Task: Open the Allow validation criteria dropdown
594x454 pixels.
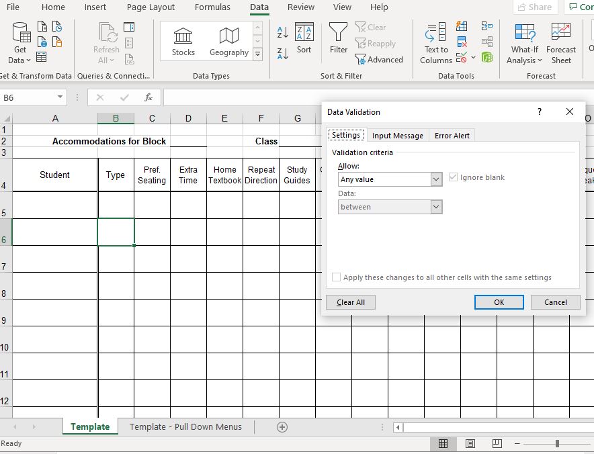Action: point(435,179)
